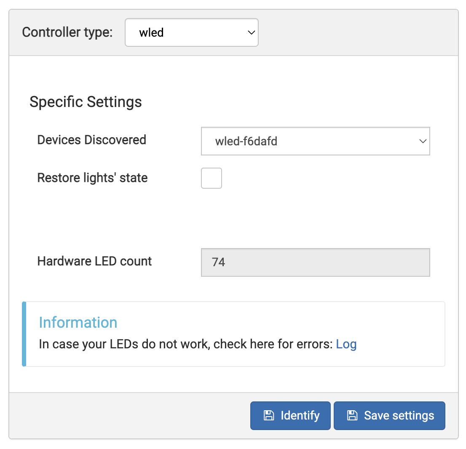
Task: Click the chevron arrow of Devices Discovered selector
Action: point(423,141)
